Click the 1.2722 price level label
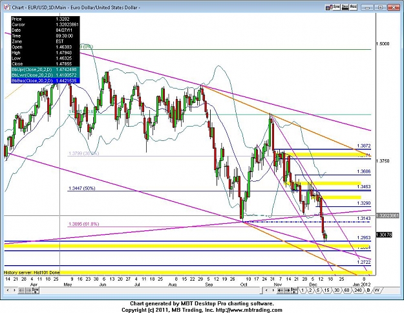 [363, 262]
